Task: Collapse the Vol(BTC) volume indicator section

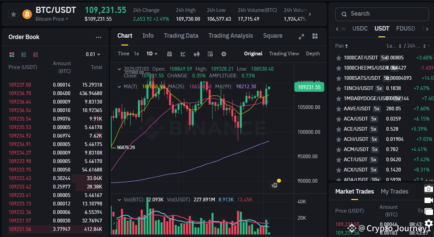Action: [x=119, y=200]
